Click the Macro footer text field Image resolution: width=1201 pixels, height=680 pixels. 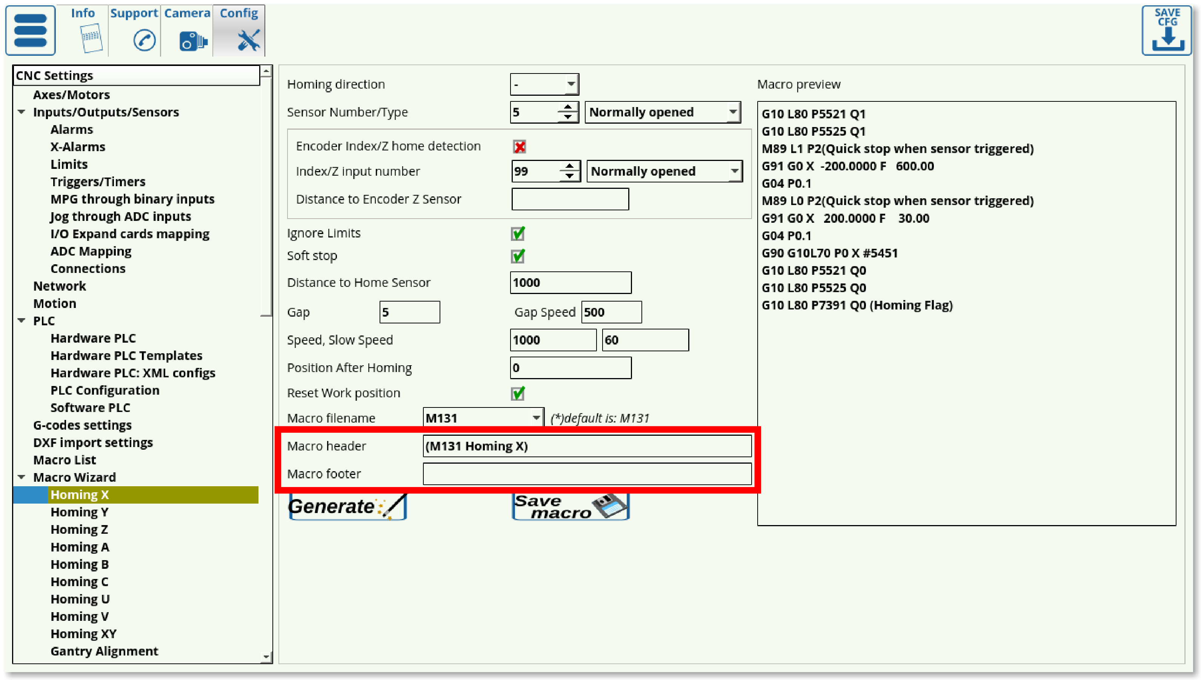pos(587,474)
